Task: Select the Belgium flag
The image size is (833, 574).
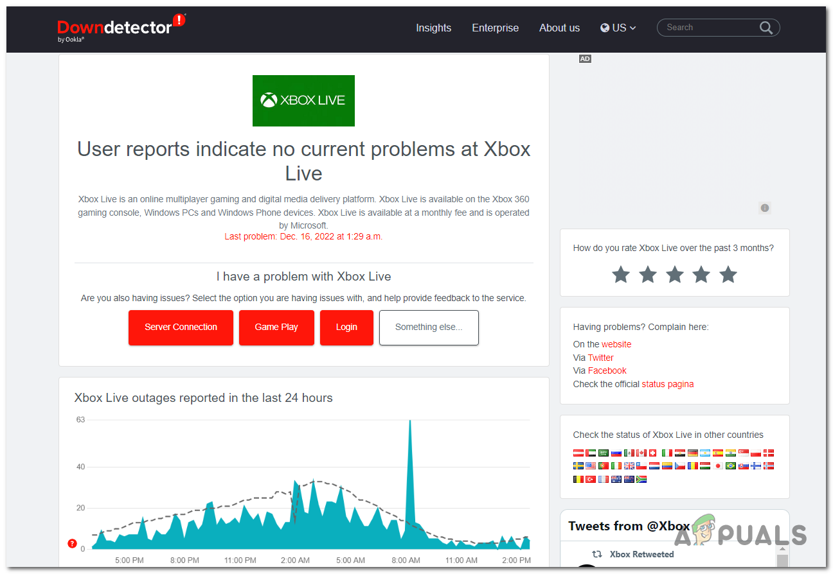Action: pos(578,479)
